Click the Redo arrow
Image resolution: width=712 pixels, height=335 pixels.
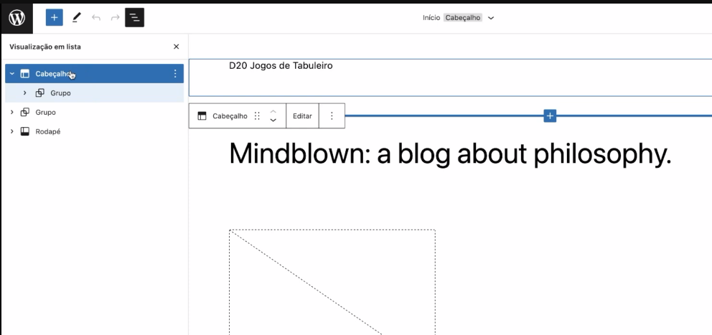pyautogui.click(x=116, y=18)
